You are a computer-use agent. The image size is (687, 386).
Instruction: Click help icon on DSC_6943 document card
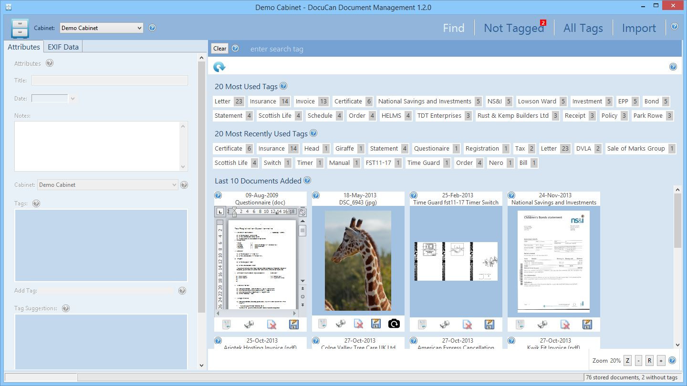(316, 195)
